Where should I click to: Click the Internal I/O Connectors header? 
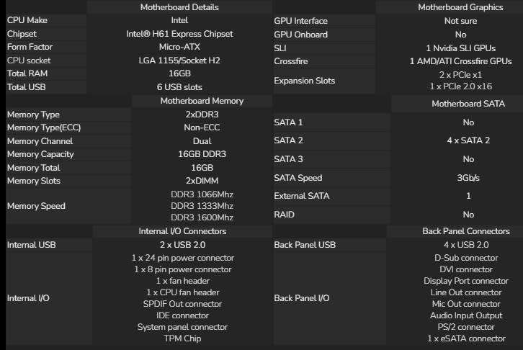coord(182,231)
